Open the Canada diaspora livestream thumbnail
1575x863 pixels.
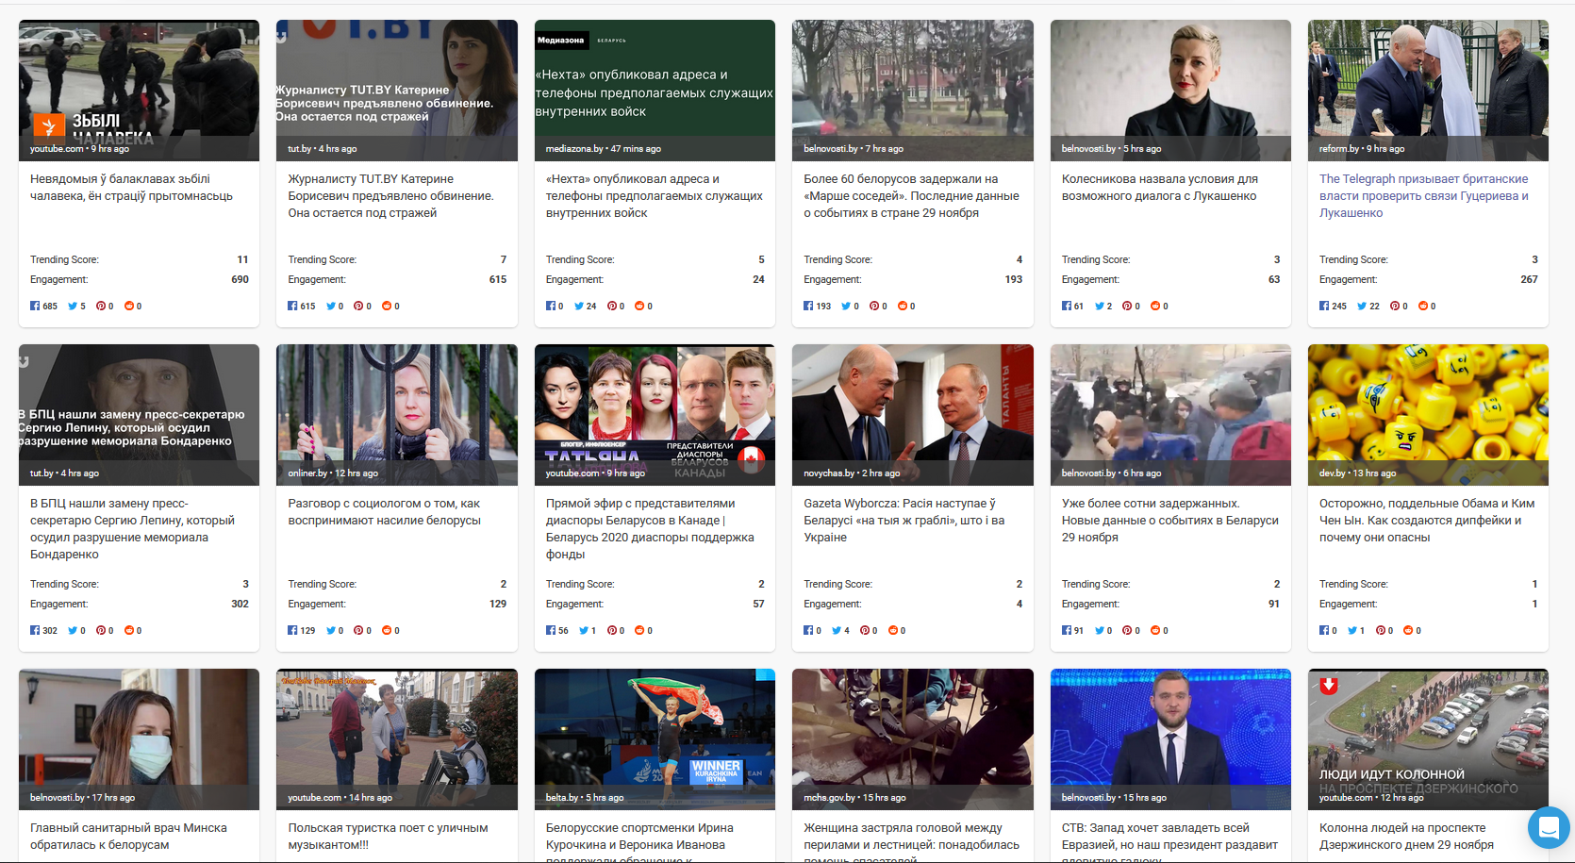(x=655, y=406)
